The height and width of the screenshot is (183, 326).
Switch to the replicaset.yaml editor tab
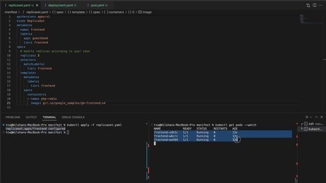(19, 5)
